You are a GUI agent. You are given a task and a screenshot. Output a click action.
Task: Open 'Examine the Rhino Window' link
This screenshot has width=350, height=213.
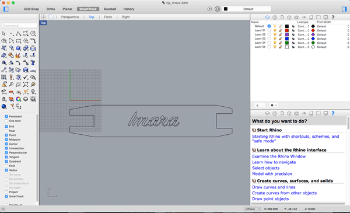[279, 156]
